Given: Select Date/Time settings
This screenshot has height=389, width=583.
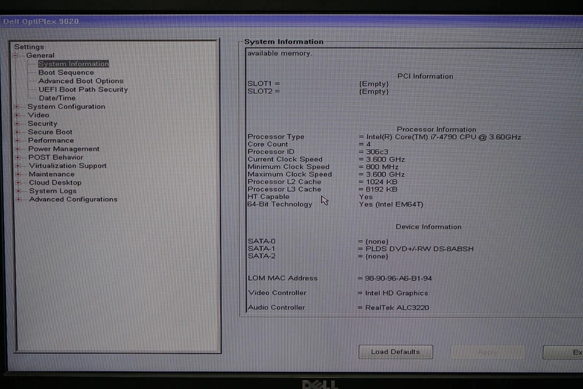Looking at the screenshot, I should pyautogui.click(x=57, y=97).
